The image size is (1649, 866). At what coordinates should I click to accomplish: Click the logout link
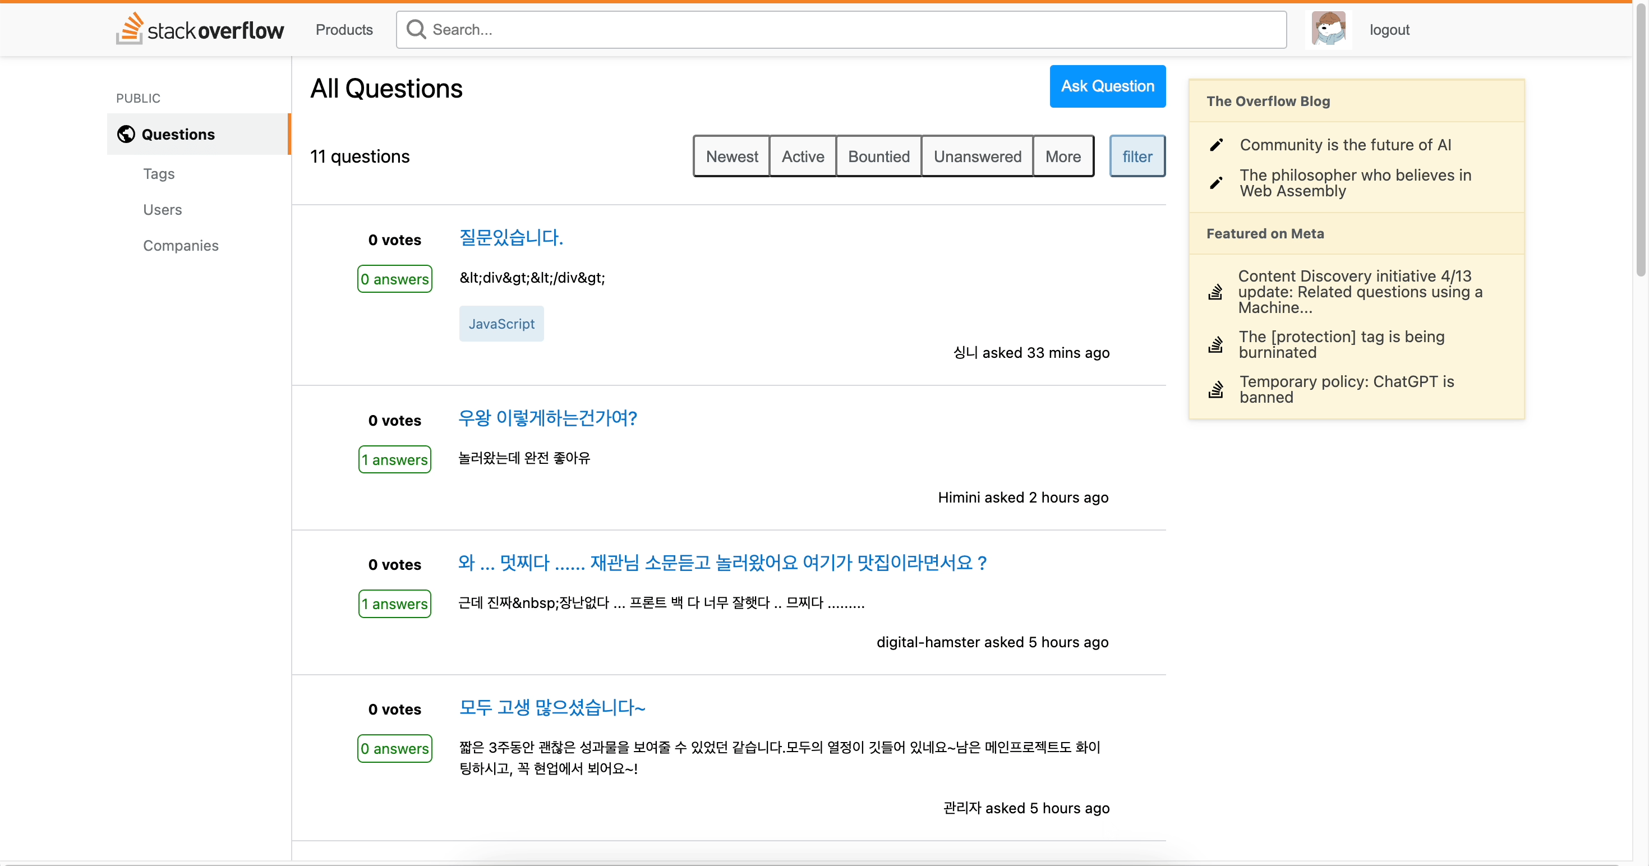click(1389, 29)
